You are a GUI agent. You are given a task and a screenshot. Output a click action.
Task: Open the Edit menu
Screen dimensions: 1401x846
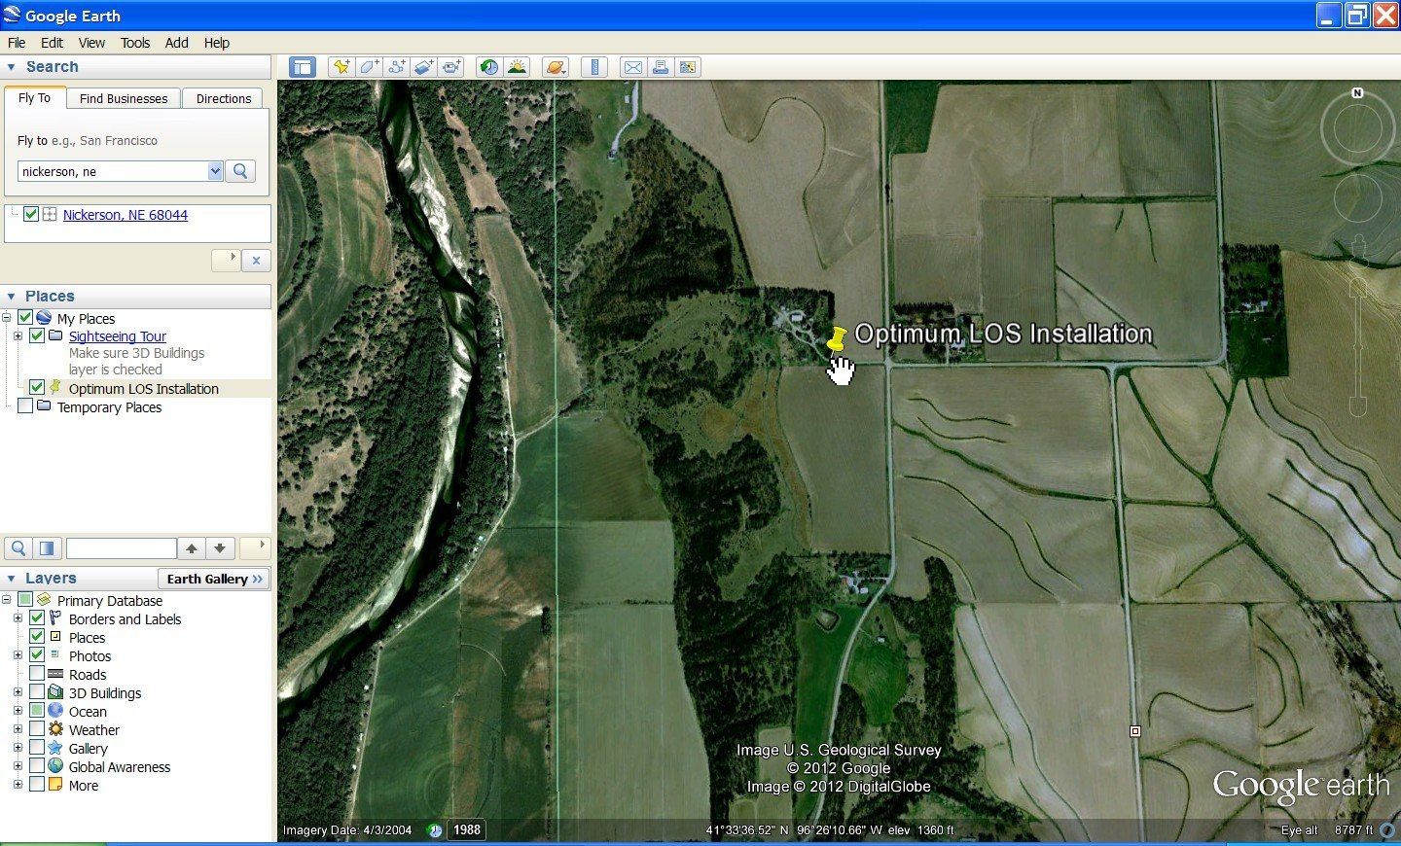[52, 43]
